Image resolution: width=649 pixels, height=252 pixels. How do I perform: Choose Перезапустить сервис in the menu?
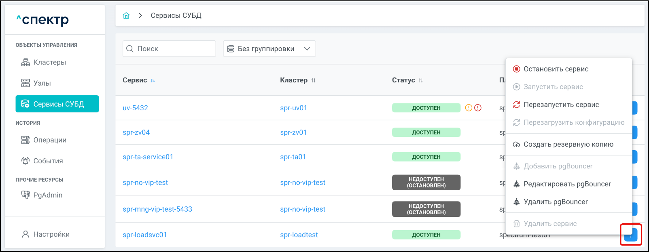click(x=561, y=105)
